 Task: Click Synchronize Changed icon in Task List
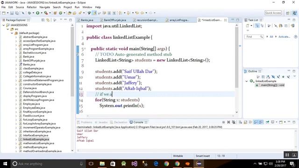click(x=293, y=26)
